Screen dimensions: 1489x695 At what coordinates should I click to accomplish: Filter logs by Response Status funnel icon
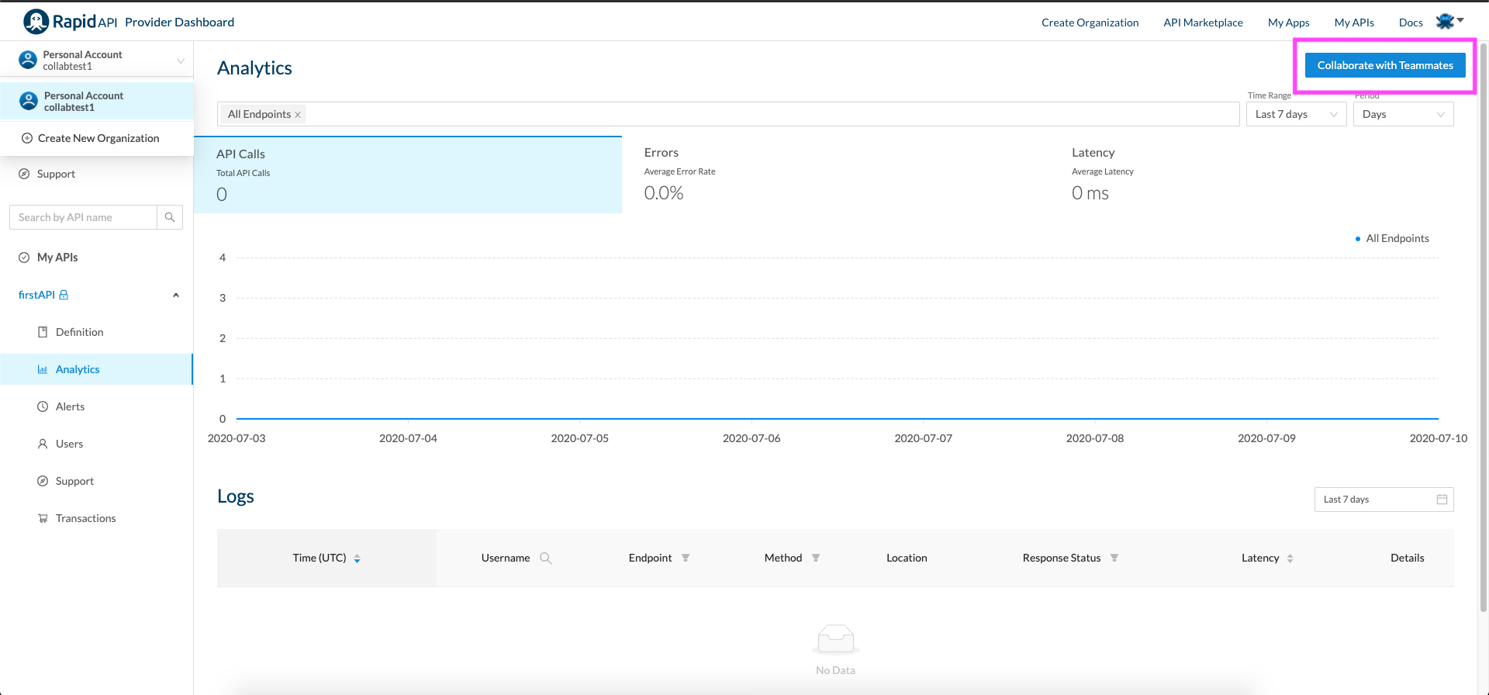tap(1114, 558)
